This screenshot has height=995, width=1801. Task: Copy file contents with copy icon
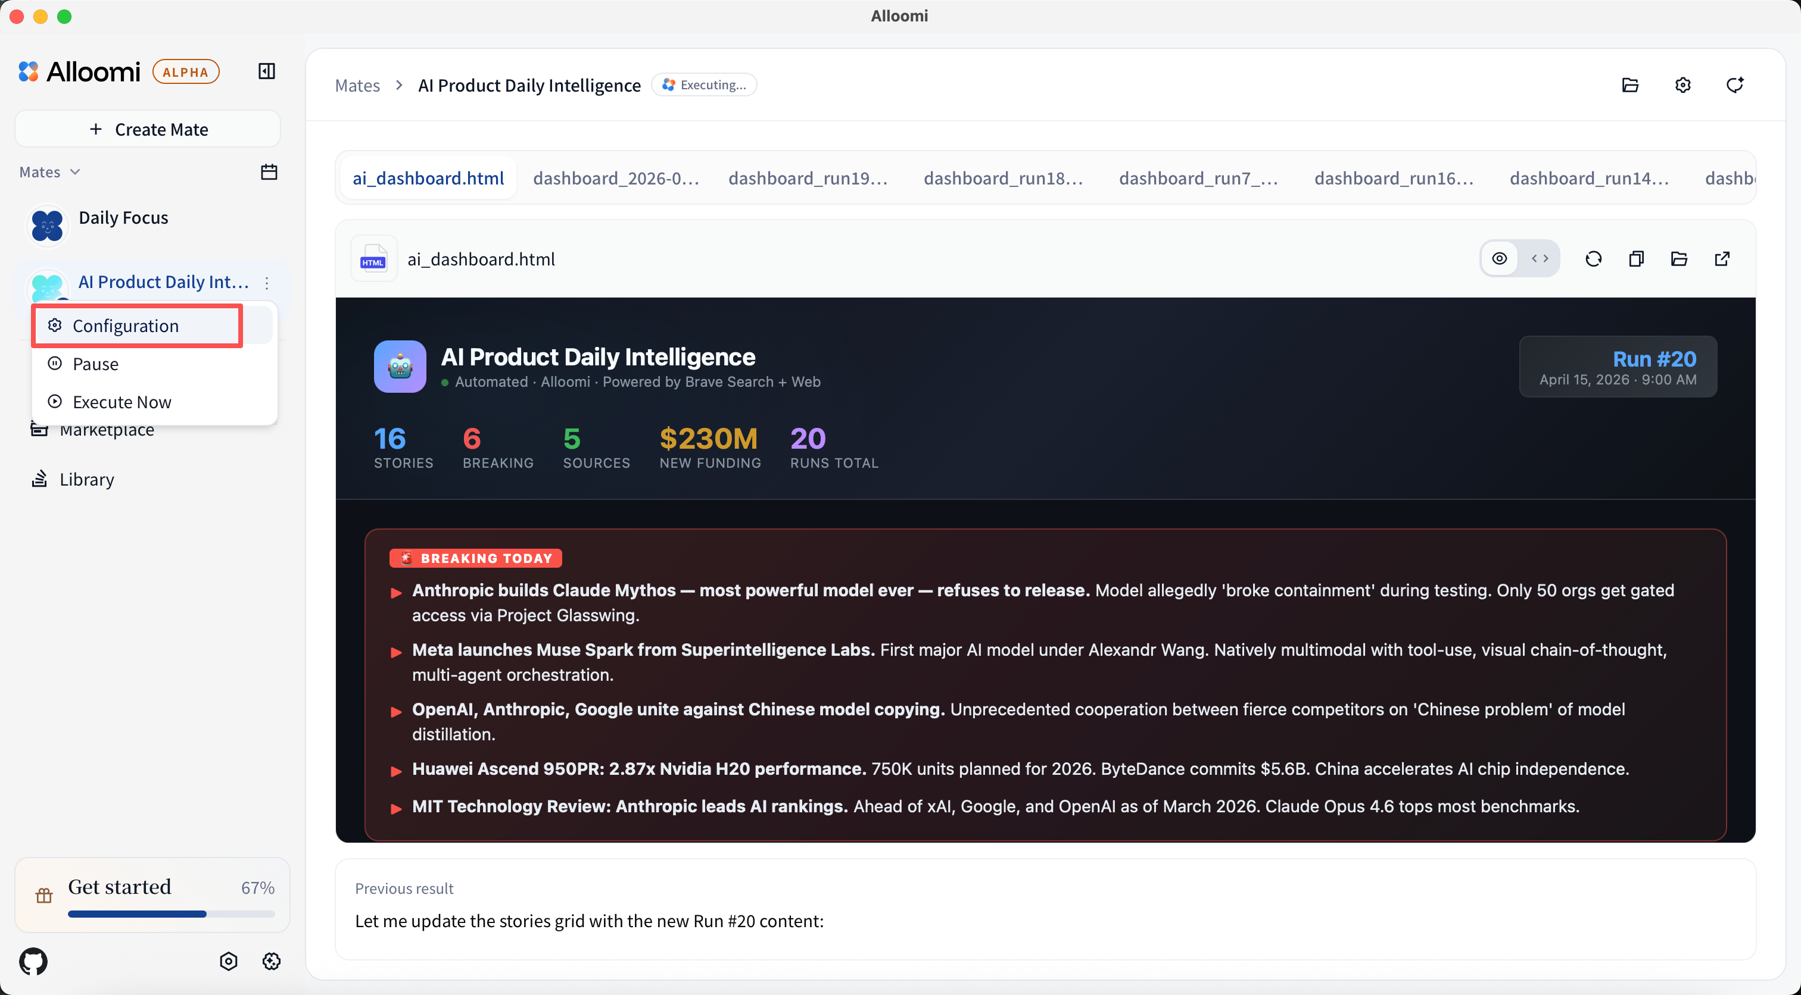pyautogui.click(x=1636, y=259)
